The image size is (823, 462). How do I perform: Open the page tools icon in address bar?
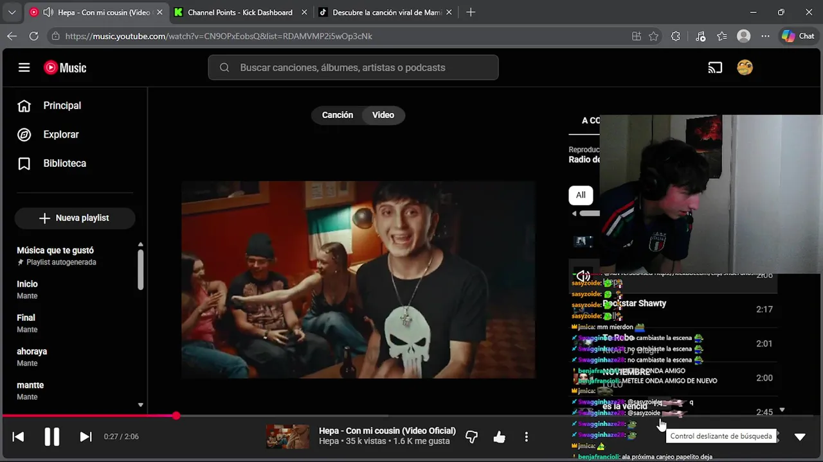[637, 36]
